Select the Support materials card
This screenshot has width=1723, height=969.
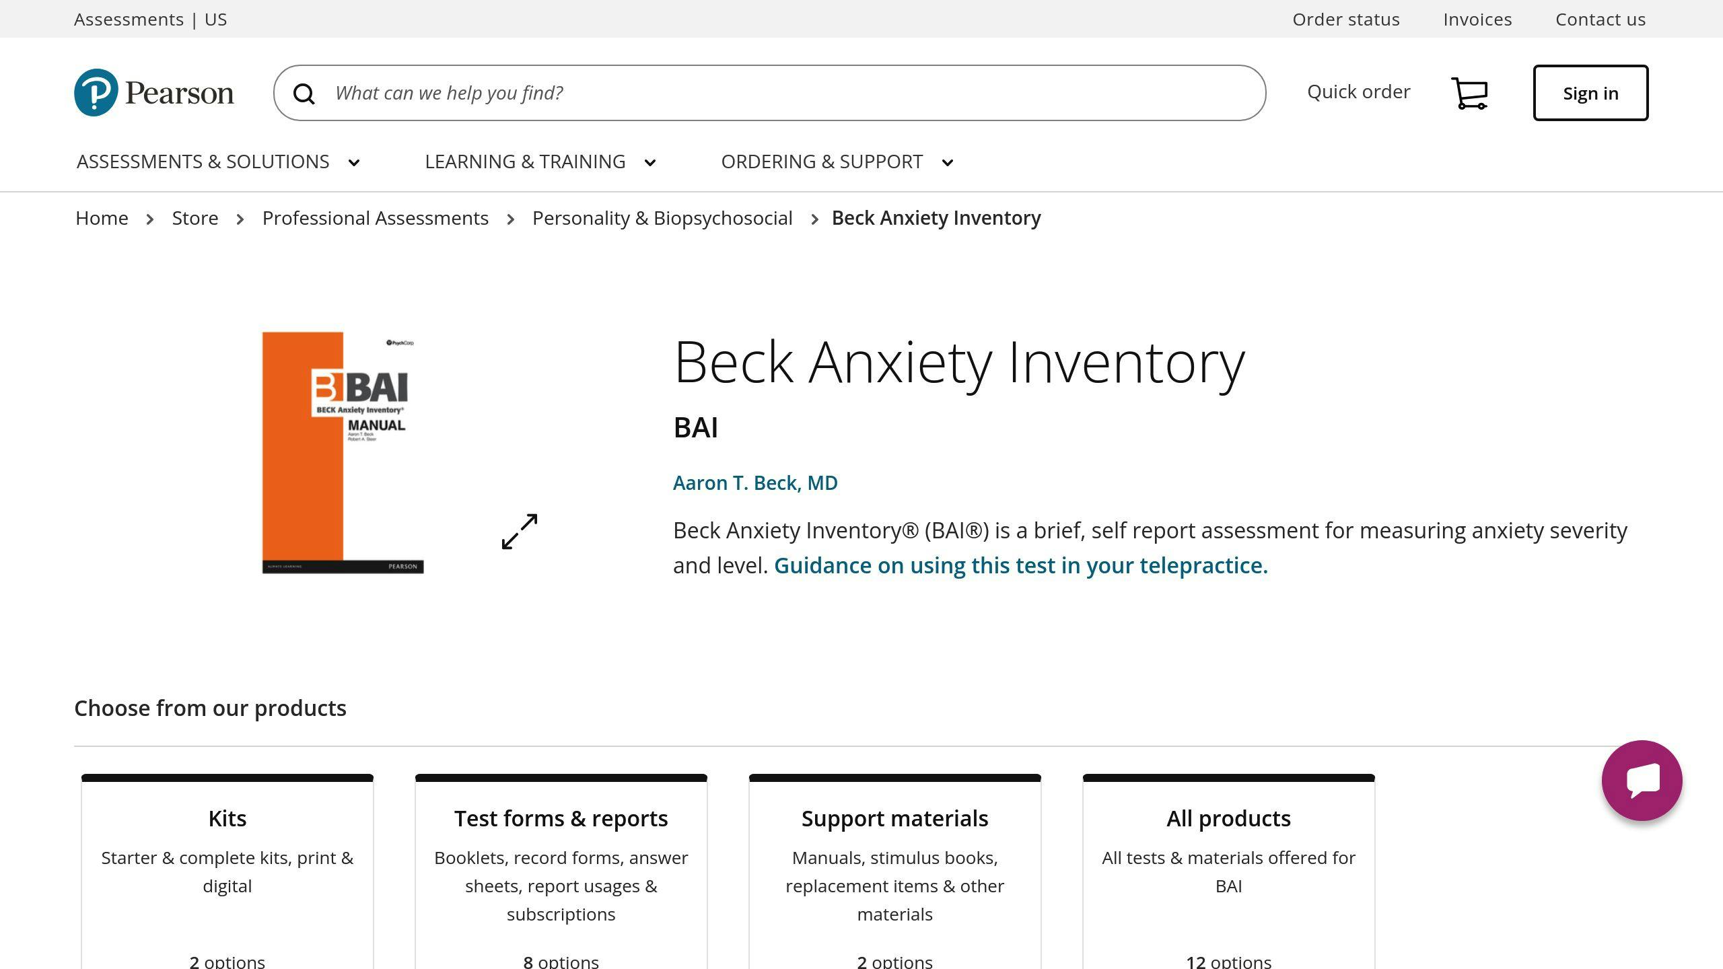click(895, 872)
